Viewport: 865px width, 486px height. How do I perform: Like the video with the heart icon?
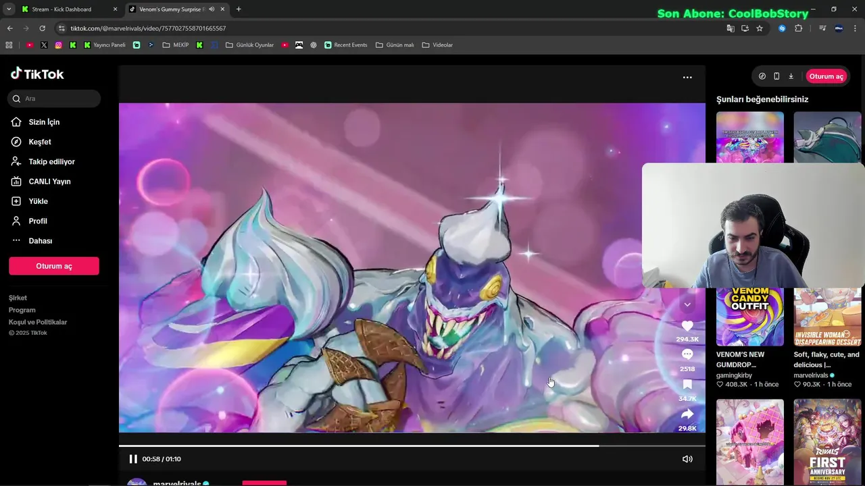(687, 326)
